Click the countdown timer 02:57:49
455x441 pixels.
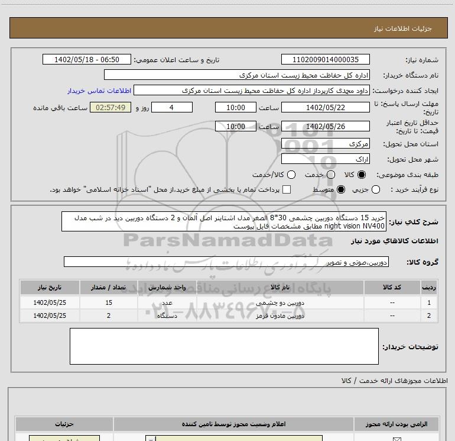[110, 107]
